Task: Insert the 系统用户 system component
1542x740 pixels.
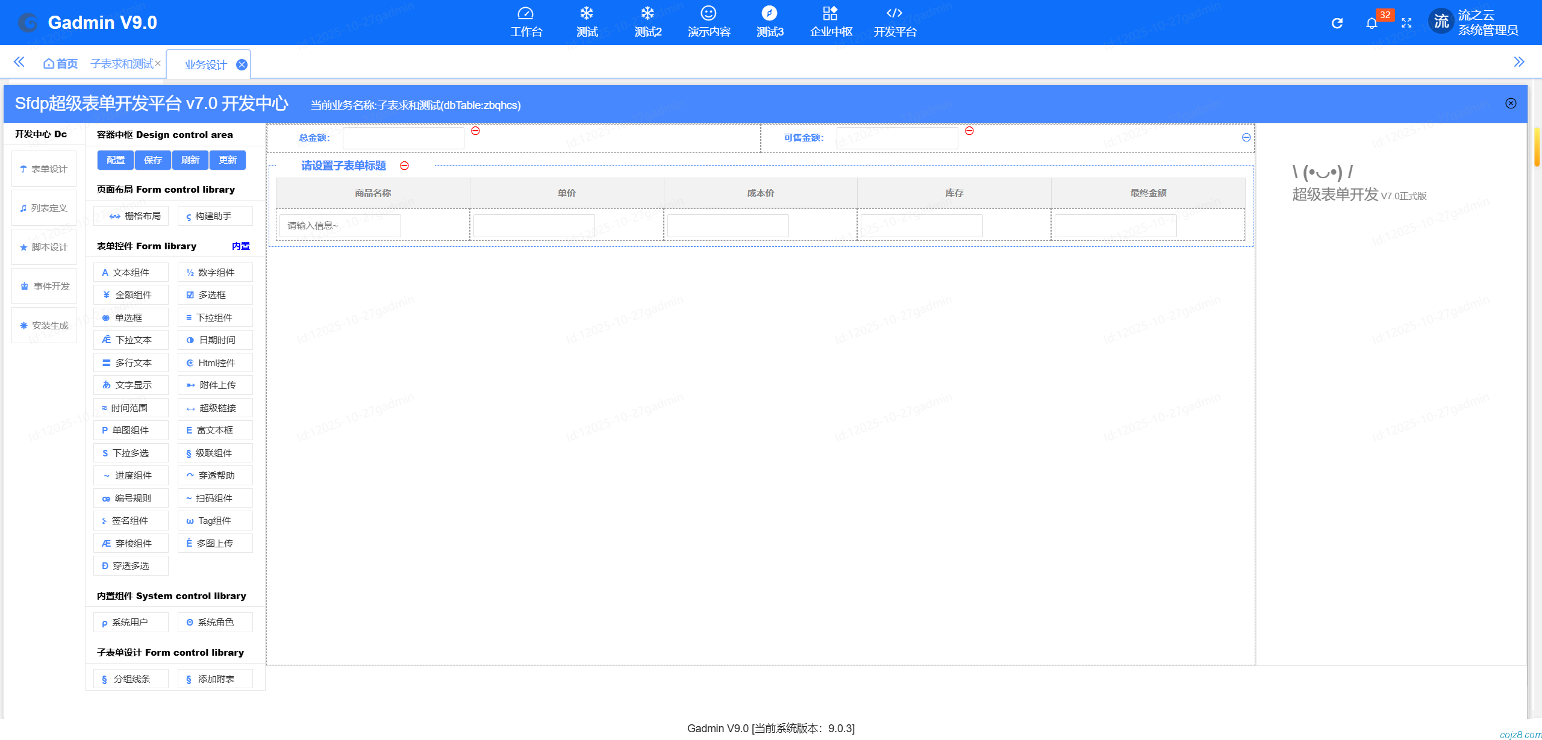Action: tap(130, 622)
